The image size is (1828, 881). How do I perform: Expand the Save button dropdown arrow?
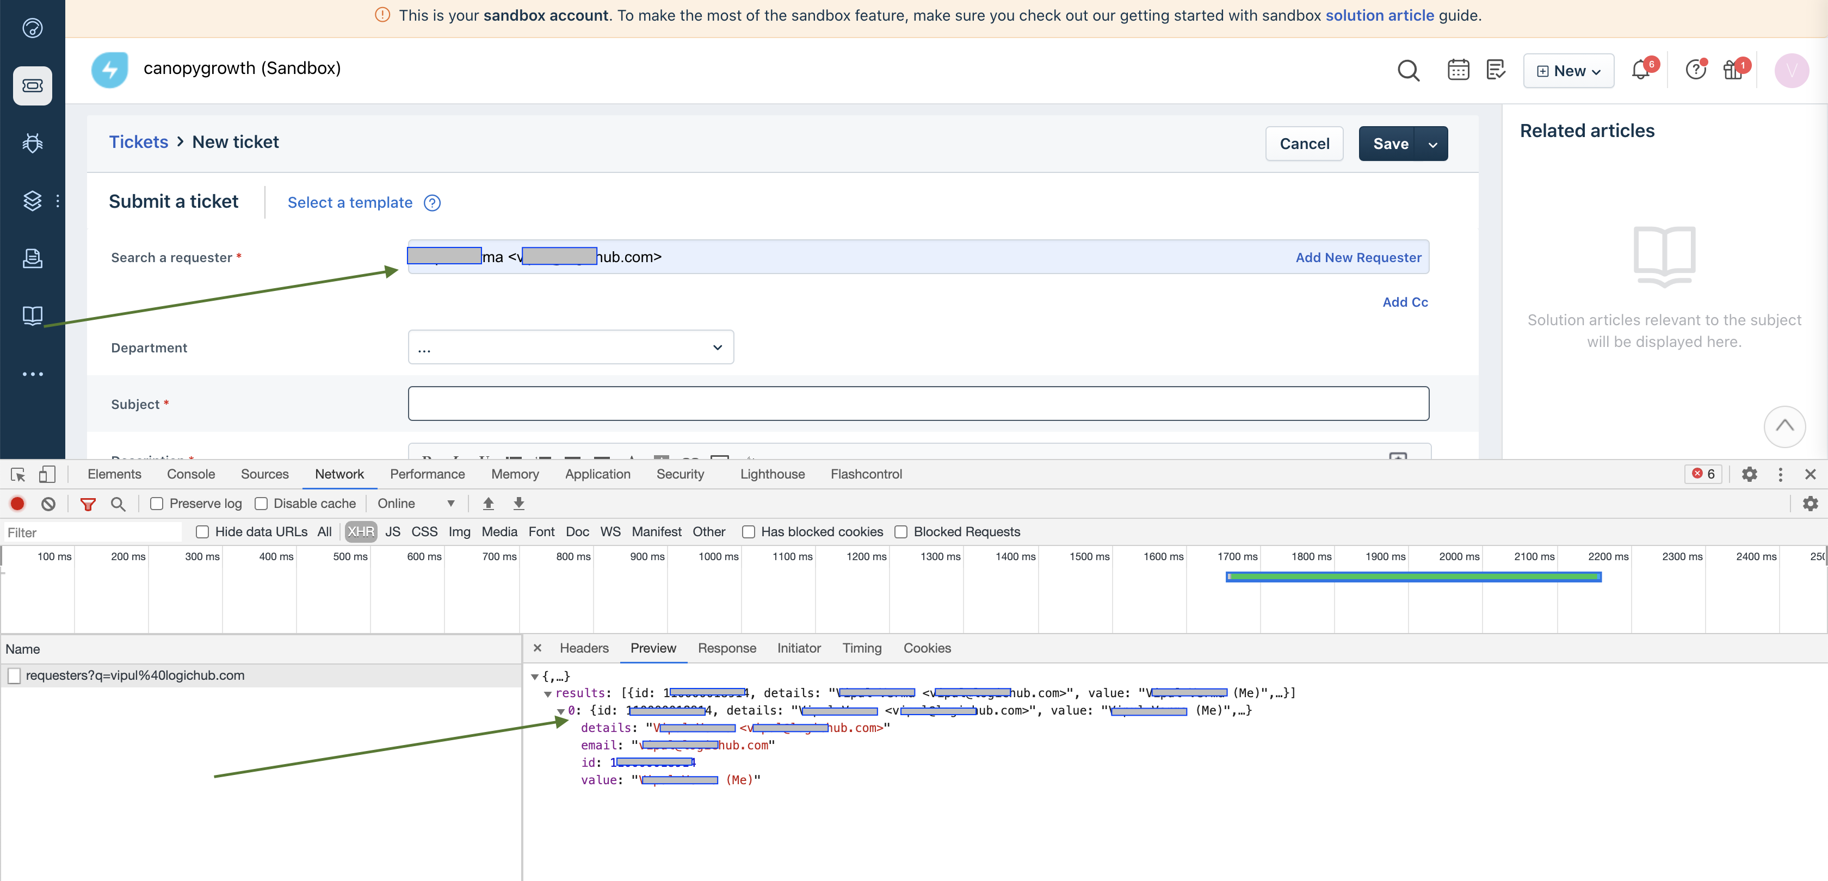(x=1432, y=144)
